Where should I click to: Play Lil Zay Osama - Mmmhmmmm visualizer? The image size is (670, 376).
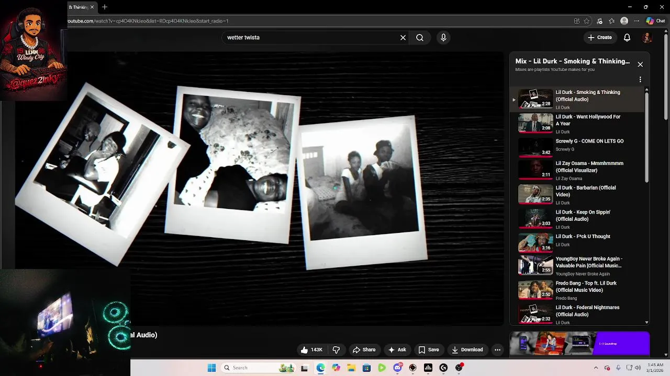point(578,170)
